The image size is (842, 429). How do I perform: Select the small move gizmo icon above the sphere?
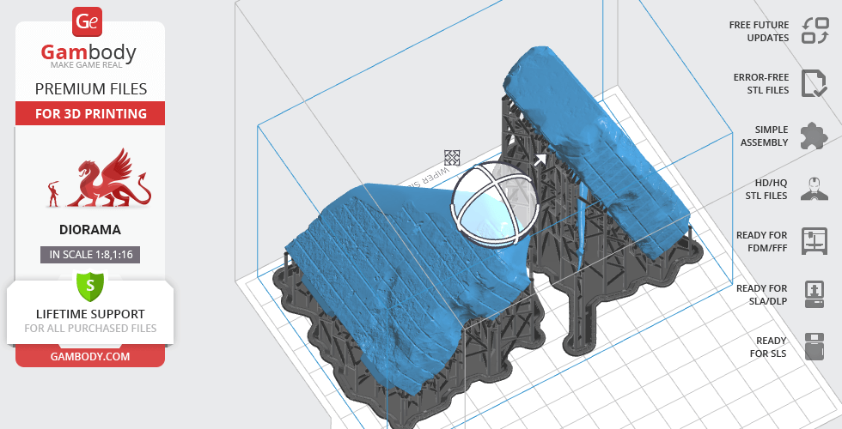pos(452,157)
